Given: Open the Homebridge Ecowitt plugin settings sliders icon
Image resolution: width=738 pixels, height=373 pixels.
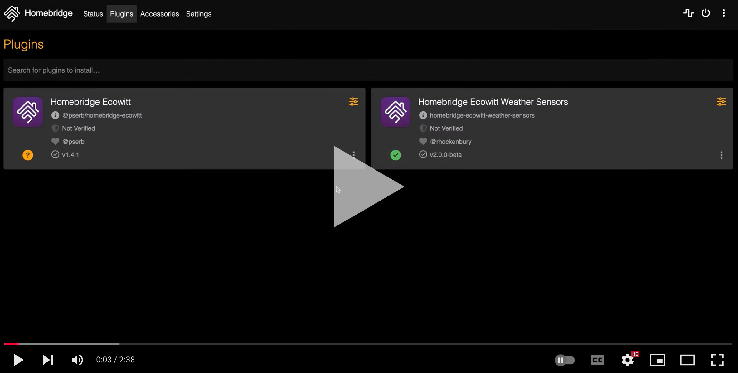Looking at the screenshot, I should coord(353,102).
